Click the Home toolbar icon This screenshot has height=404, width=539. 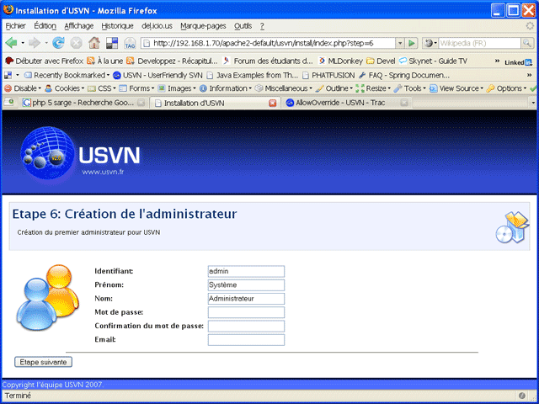[94, 42]
